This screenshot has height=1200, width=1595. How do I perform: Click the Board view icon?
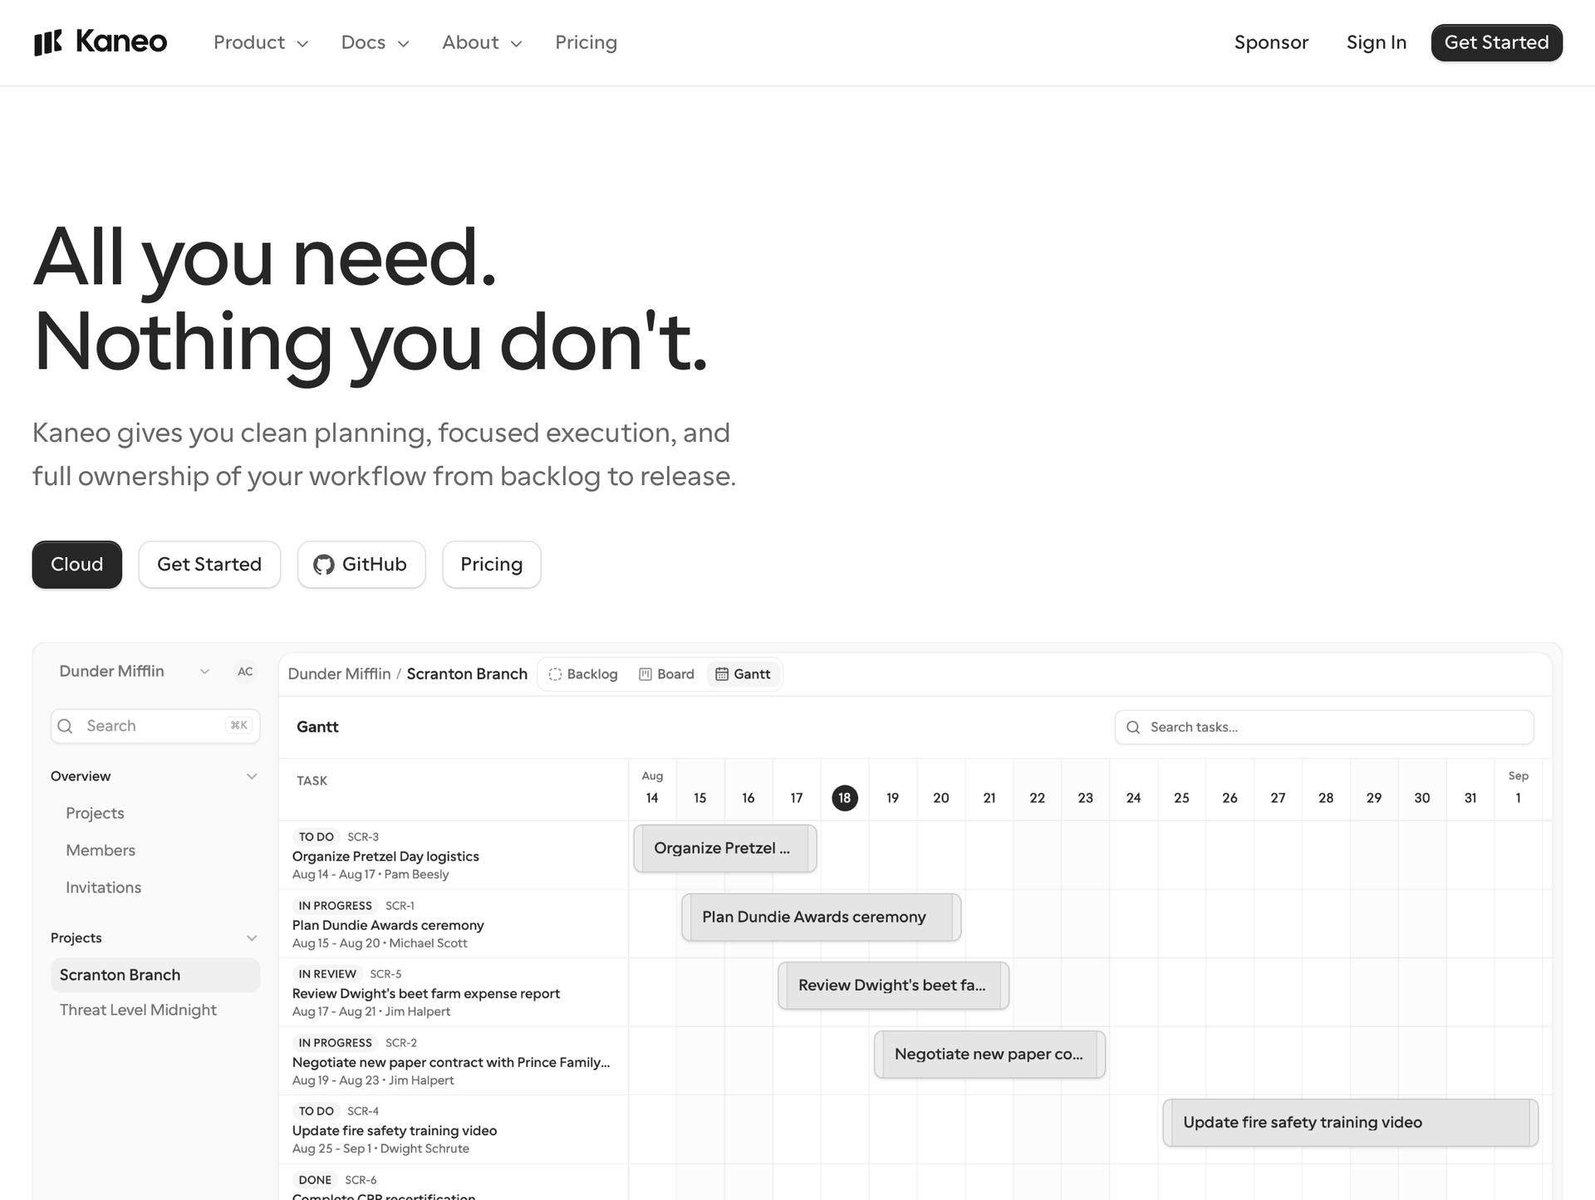645,674
